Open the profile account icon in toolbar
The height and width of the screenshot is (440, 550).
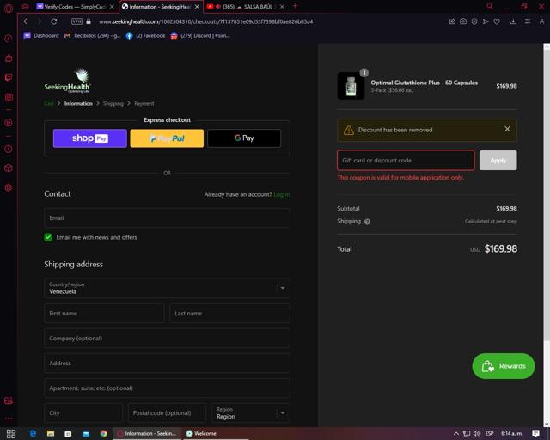[541, 21]
